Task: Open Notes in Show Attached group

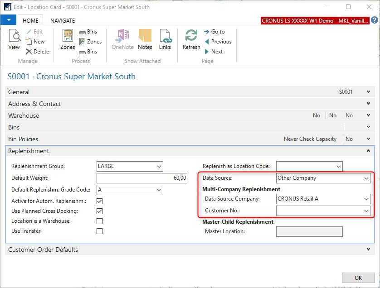Action: tap(145, 40)
